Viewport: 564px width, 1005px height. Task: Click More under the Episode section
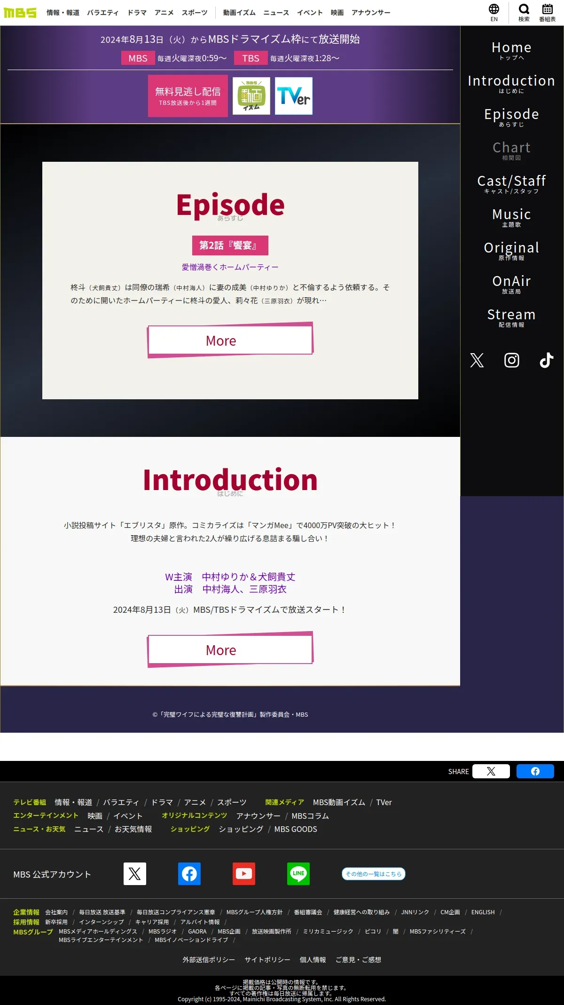click(230, 340)
